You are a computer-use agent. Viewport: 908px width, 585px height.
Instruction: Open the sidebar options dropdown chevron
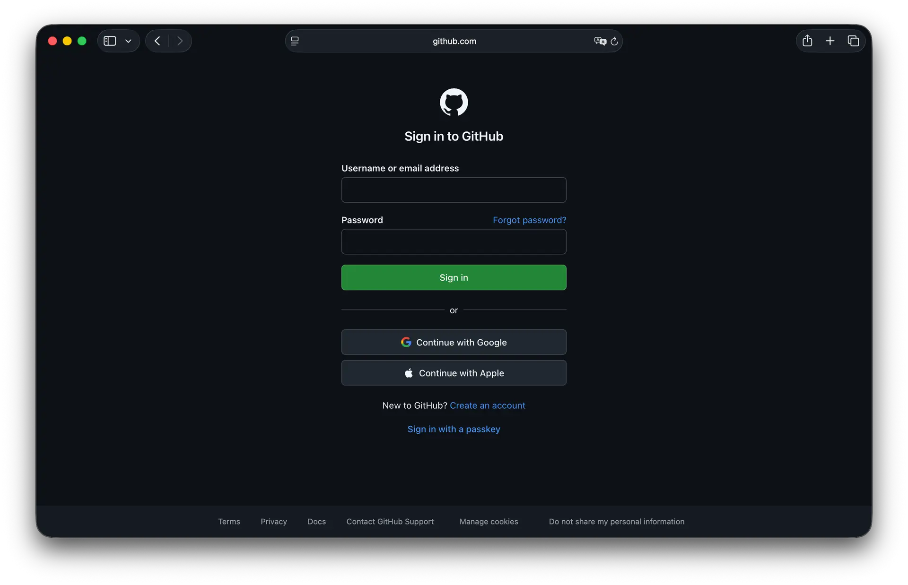point(128,41)
